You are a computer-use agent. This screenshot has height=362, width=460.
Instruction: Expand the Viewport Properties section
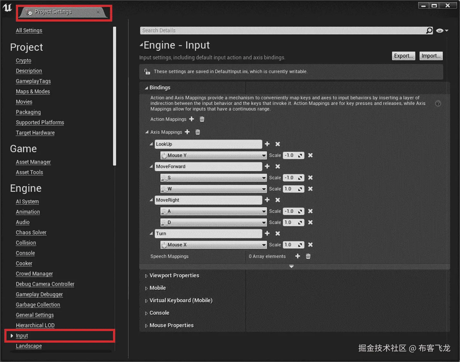(x=146, y=276)
